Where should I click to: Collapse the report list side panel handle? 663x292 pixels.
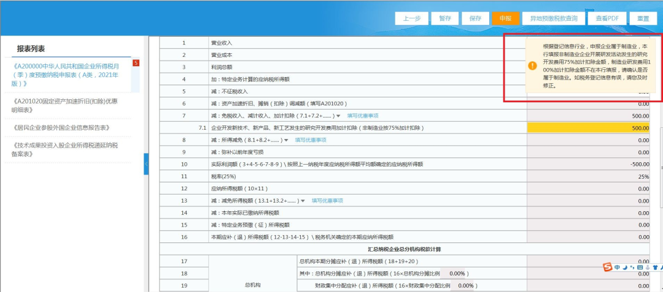pyautogui.click(x=146, y=164)
